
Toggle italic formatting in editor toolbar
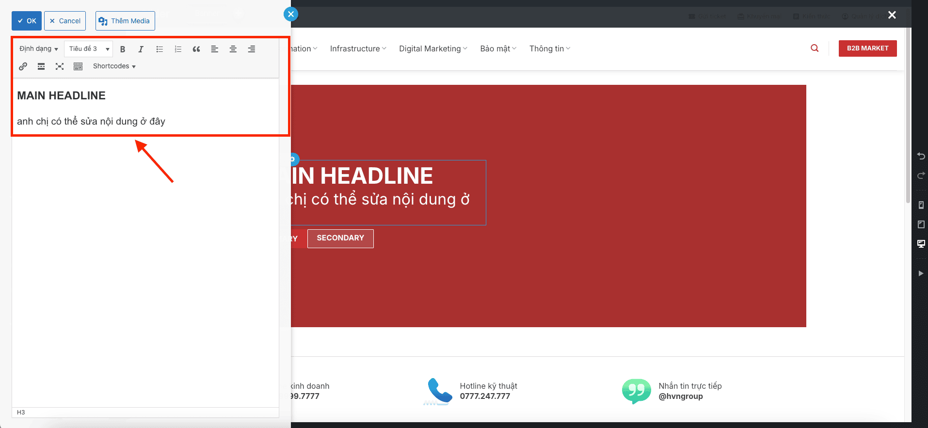pyautogui.click(x=141, y=49)
